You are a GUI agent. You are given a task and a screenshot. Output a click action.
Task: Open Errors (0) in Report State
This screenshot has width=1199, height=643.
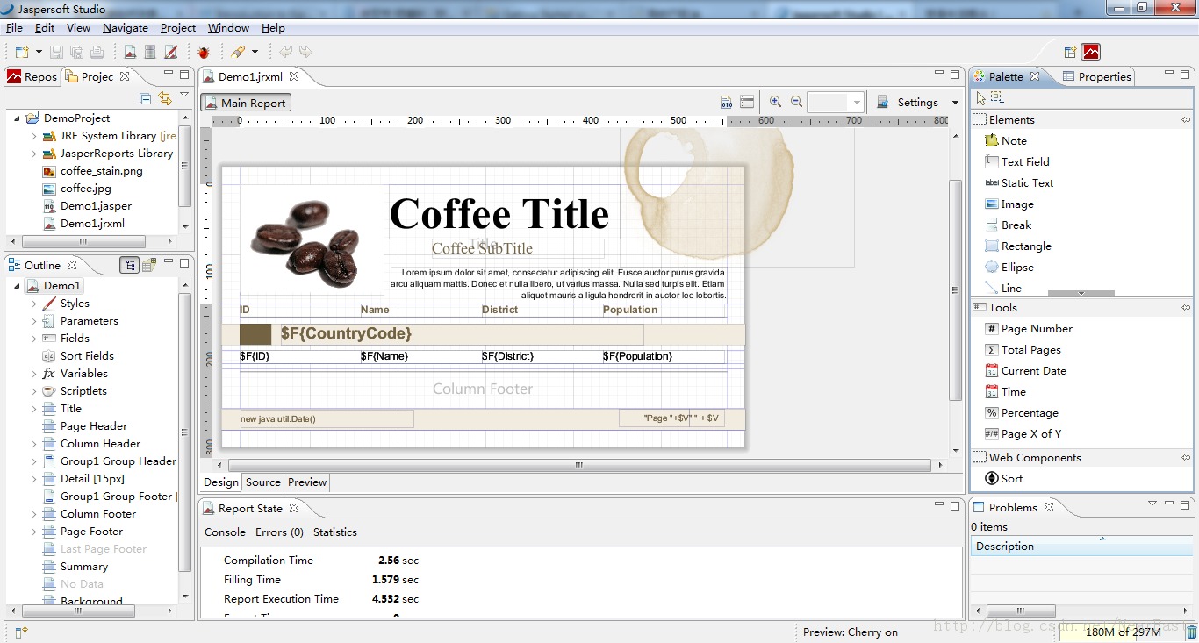(x=279, y=532)
